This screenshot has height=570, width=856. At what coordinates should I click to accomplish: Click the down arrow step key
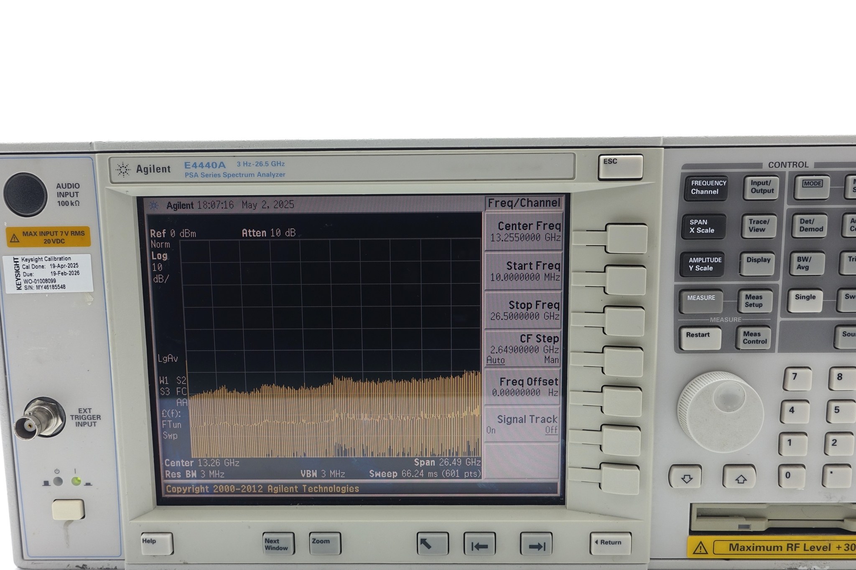(685, 476)
